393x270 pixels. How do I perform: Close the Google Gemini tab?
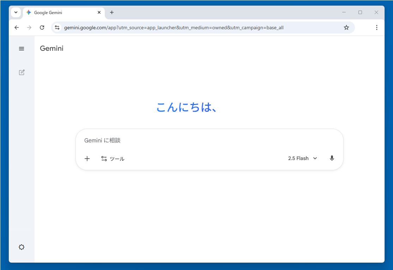coord(99,12)
